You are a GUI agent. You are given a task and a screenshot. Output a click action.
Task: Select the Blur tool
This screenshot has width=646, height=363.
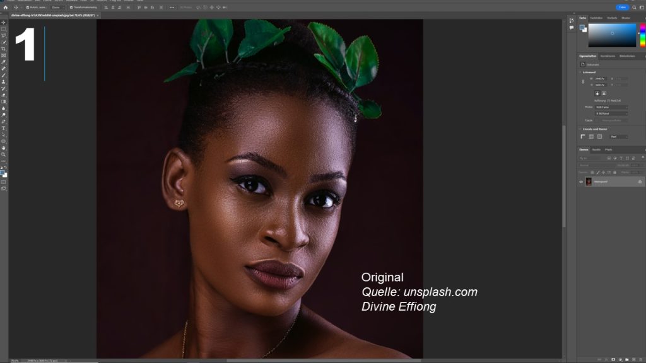click(x=4, y=108)
